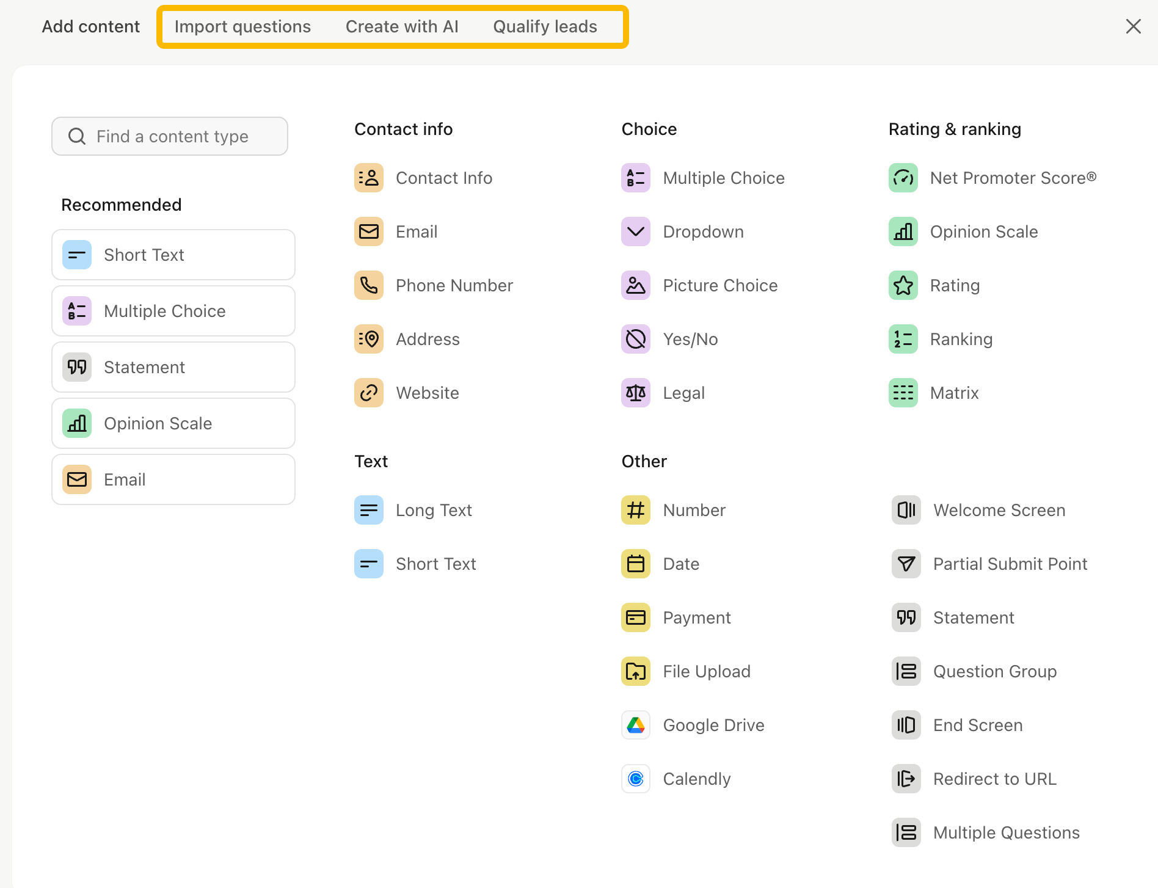Add recommended Statement block
Viewport: 1158px width, 888px height.
tap(173, 367)
